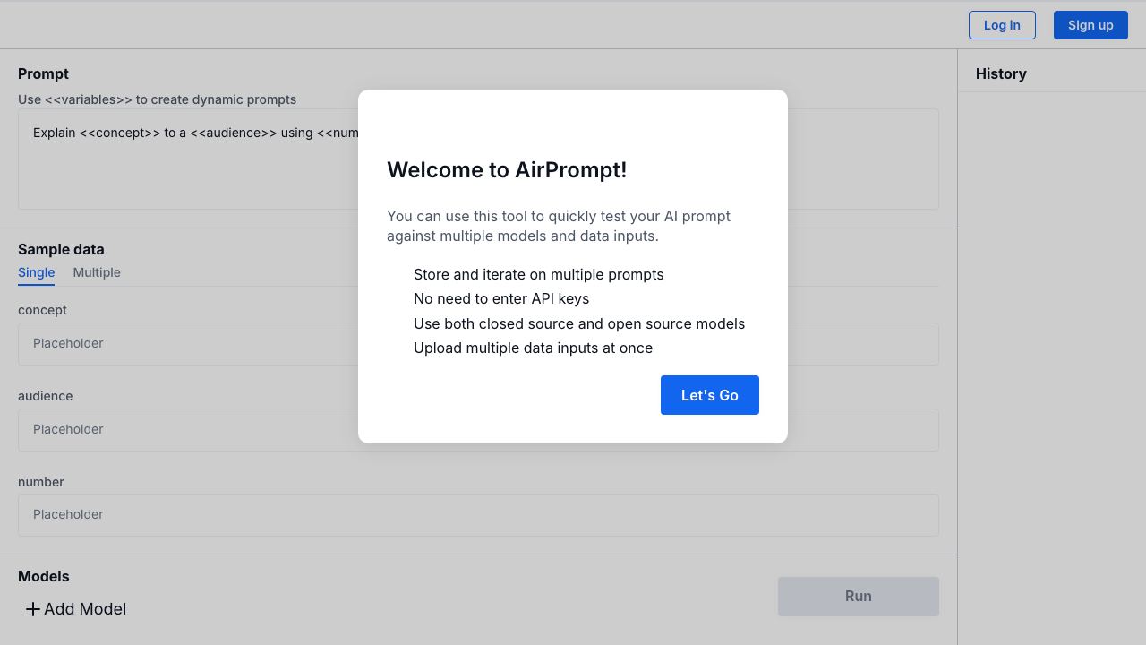Switch to the Multiple sample data tab

(97, 272)
